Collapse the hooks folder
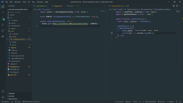 14,37
